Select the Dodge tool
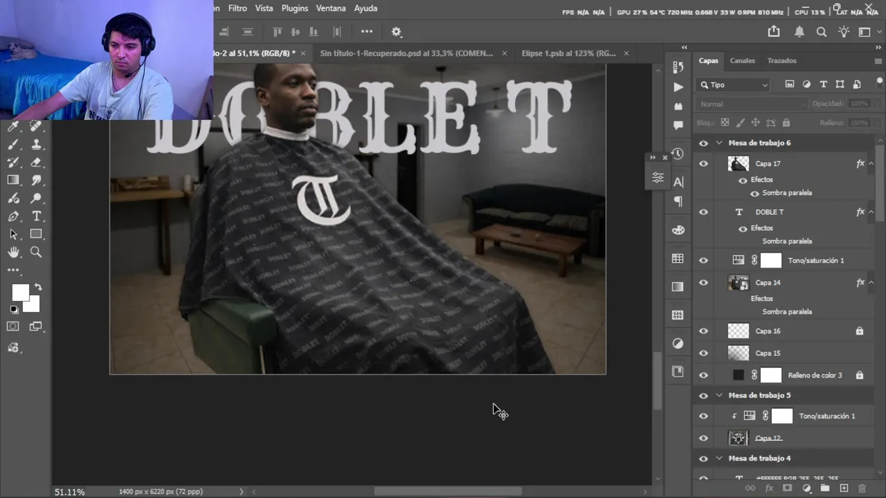The image size is (886, 498). tap(36, 199)
